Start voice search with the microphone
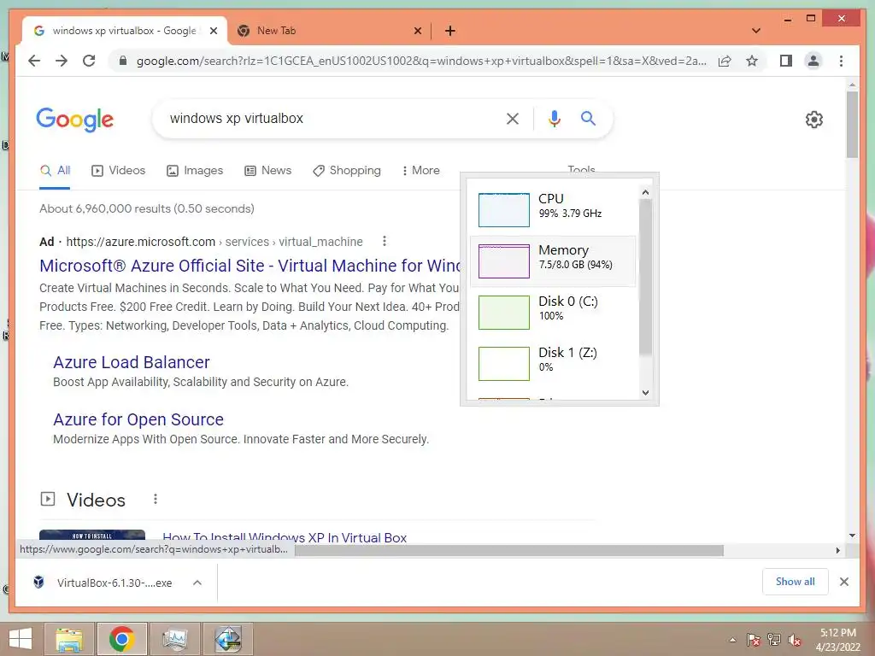This screenshot has width=875, height=656. [554, 118]
